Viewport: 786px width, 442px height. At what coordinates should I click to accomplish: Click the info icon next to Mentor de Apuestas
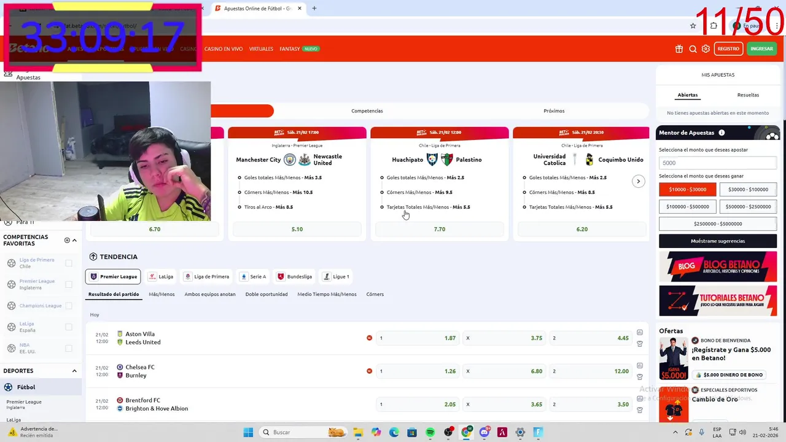coord(722,133)
